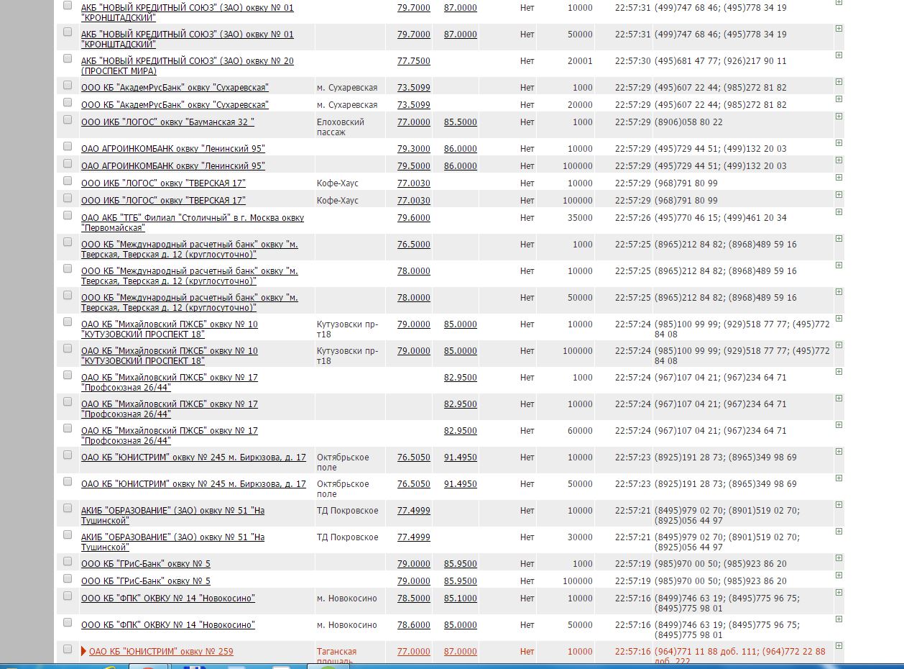The image size is (904, 669).
Task: Open ГРиС-Банк оквку №5 link in 1000 row
Action: coord(146,564)
